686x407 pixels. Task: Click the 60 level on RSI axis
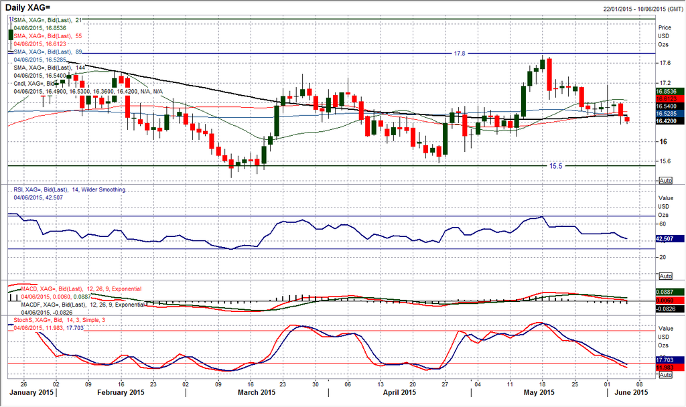click(x=663, y=224)
